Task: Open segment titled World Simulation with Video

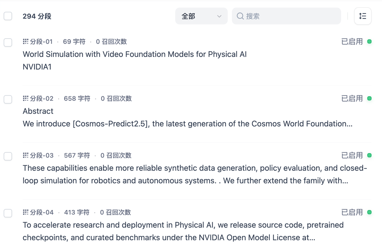Action: pyautogui.click(x=135, y=54)
